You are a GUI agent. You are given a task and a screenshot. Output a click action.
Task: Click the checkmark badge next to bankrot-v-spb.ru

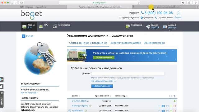point(90,106)
